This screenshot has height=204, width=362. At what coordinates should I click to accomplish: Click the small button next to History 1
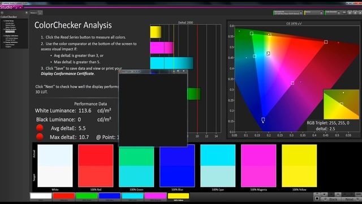[40, 12]
